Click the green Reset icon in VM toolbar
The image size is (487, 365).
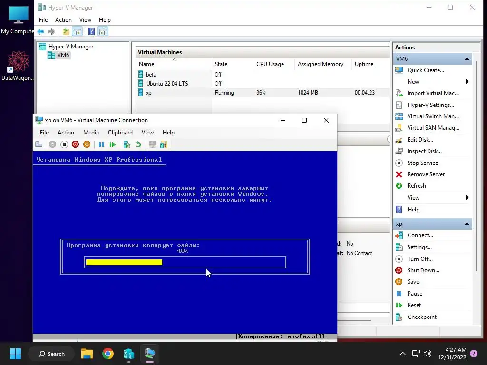coord(113,144)
